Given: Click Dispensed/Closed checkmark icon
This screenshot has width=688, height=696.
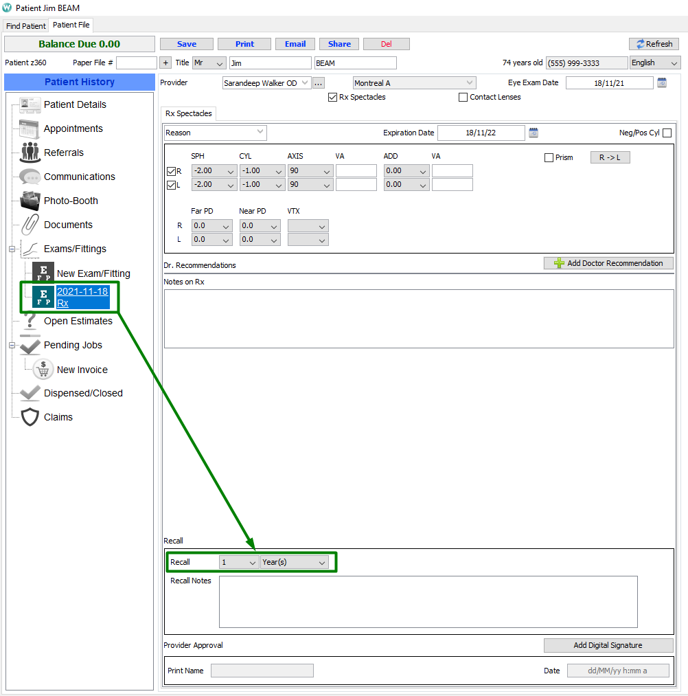Looking at the screenshot, I should click(30, 393).
